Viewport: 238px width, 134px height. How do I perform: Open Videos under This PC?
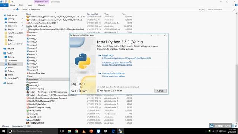(x=10, y=74)
